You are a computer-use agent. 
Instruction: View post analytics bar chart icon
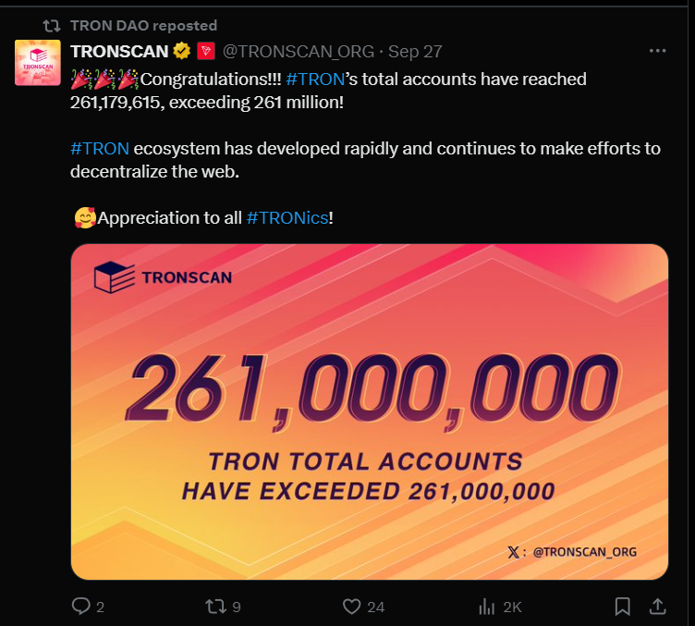click(486, 607)
